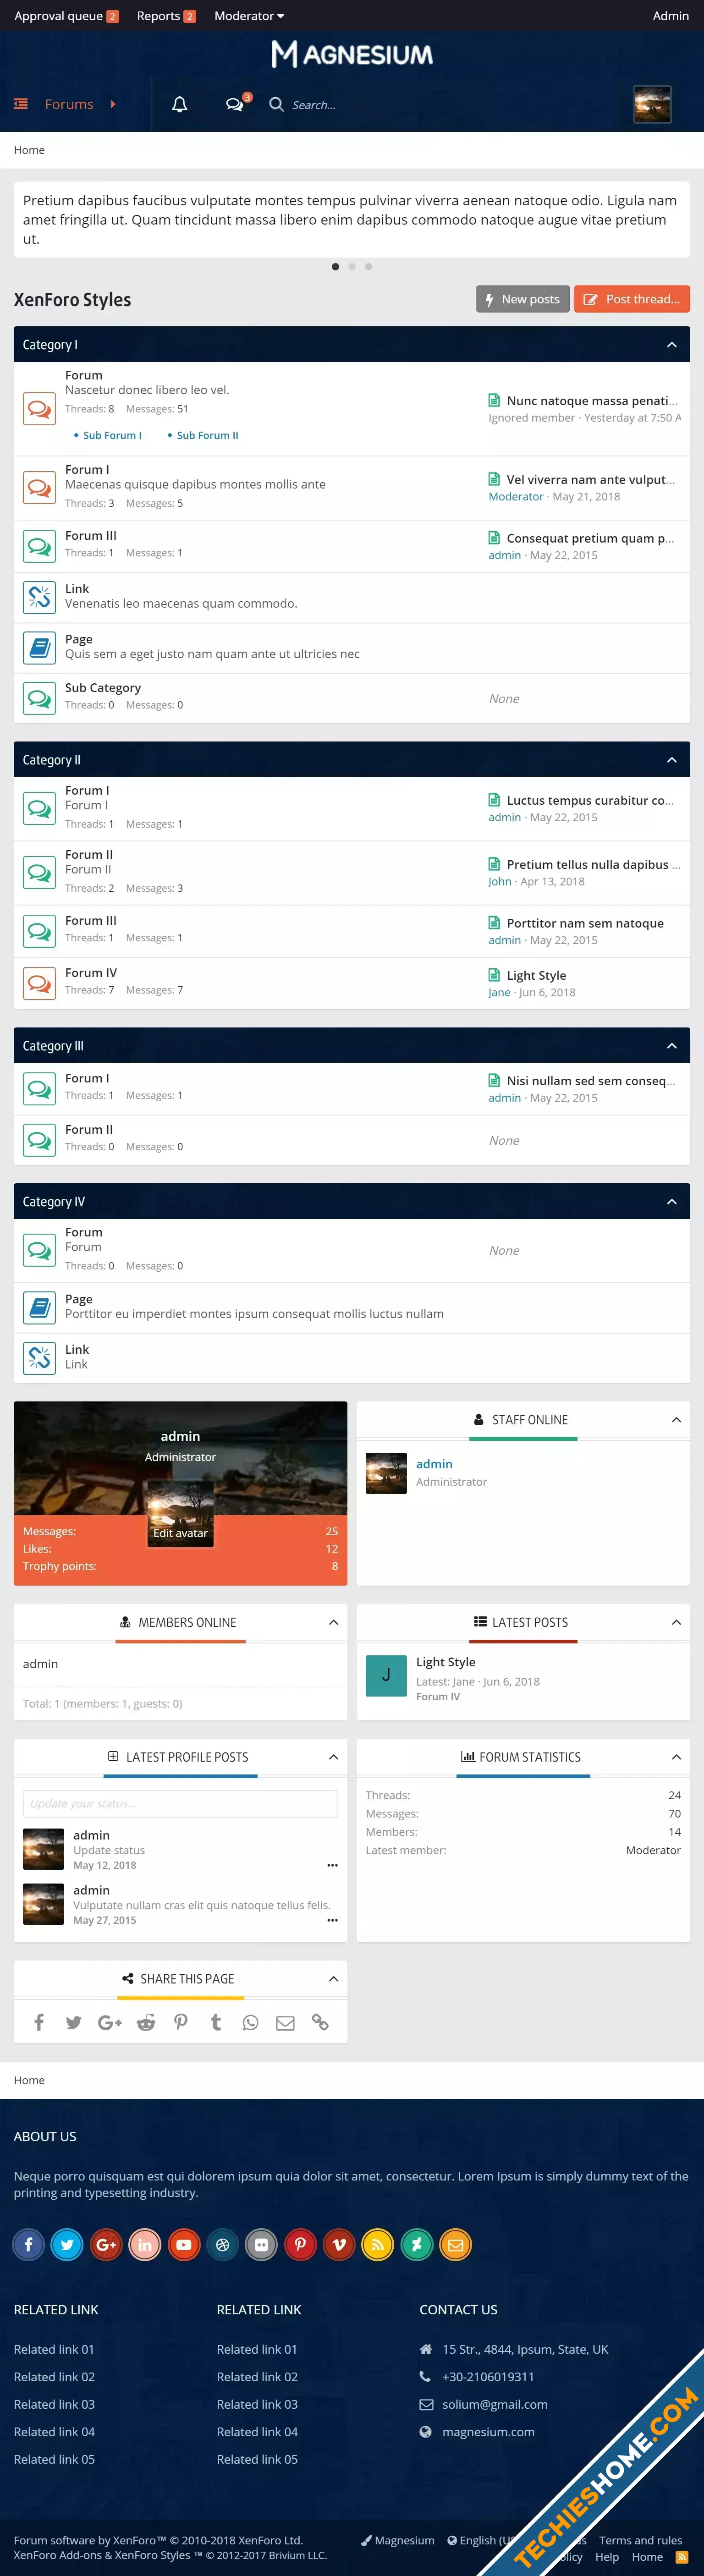The image size is (704, 2576).
Task: Click Edit avatar on profile card
Action: 180,1532
